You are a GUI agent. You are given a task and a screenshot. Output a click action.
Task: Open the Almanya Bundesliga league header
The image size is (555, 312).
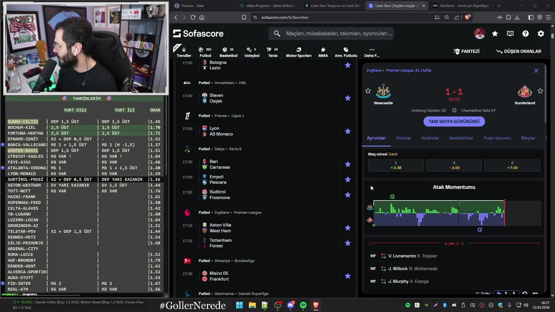click(x=226, y=261)
